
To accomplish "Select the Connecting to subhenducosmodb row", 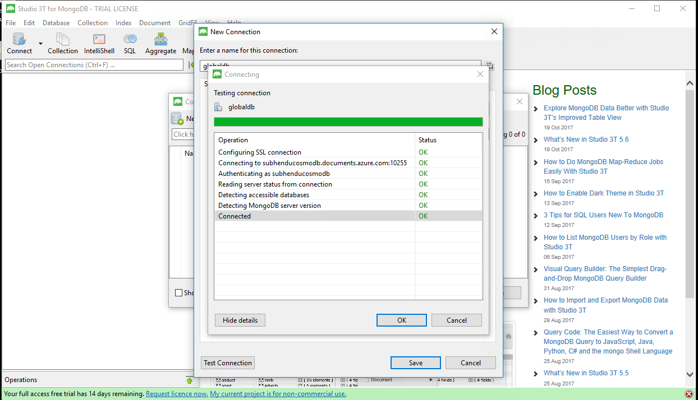I will tap(348, 163).
